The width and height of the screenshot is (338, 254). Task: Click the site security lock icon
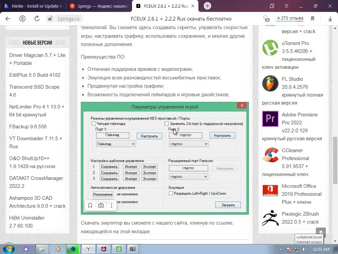coord(50,19)
